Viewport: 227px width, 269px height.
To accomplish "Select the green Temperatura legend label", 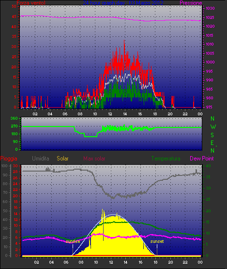I will [x=166, y=158].
